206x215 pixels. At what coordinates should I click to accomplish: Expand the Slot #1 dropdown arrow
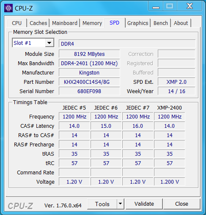[x=49, y=43]
